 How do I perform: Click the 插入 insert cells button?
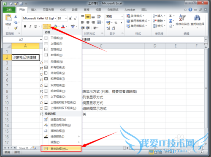tap(159, 16)
